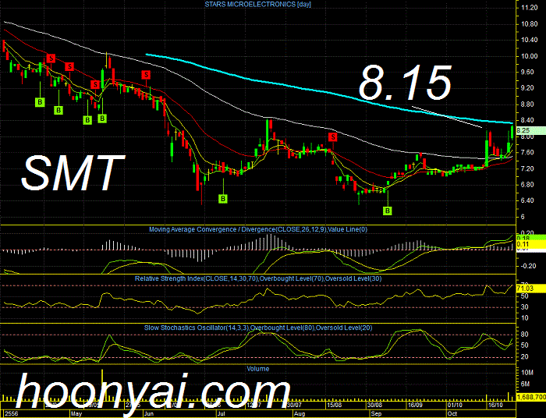Click the Jul month label on the time axis

(221, 414)
